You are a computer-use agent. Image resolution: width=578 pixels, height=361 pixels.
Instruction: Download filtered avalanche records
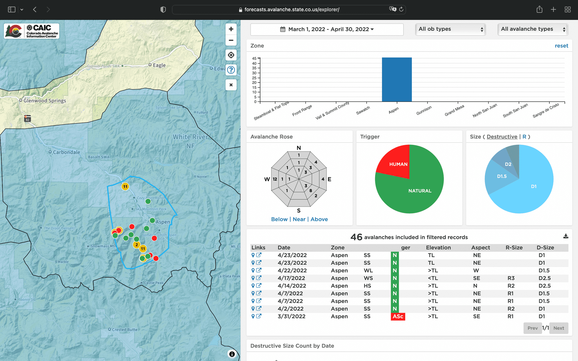coord(566,236)
